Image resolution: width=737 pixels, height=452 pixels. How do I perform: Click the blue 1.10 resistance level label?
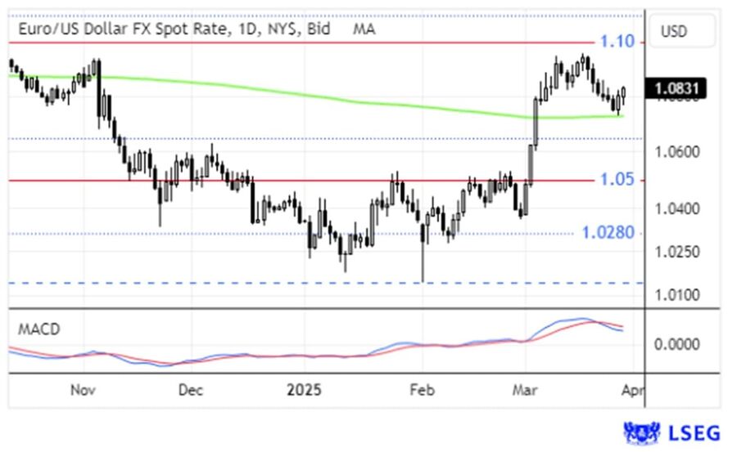click(616, 41)
